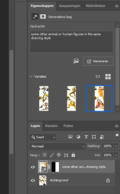Viewport: 120px width, 194px height.
Task: Toggle the layer filter on/off switch
Action: point(117,137)
